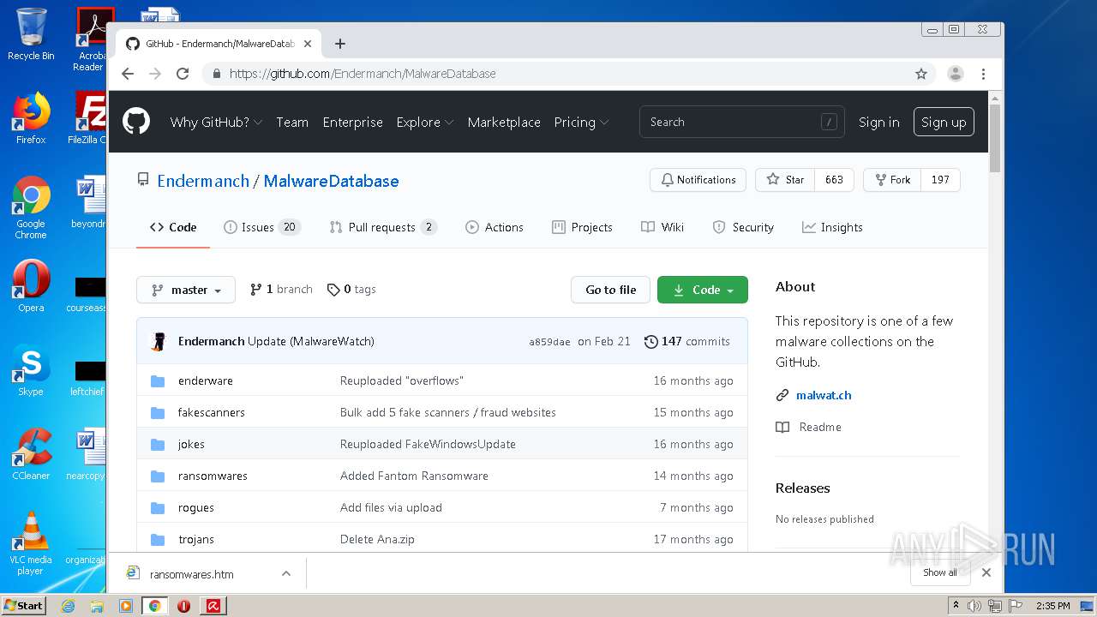Viewport: 1097px width, 617px height.
Task: View the 147 commits history
Action: click(x=687, y=341)
